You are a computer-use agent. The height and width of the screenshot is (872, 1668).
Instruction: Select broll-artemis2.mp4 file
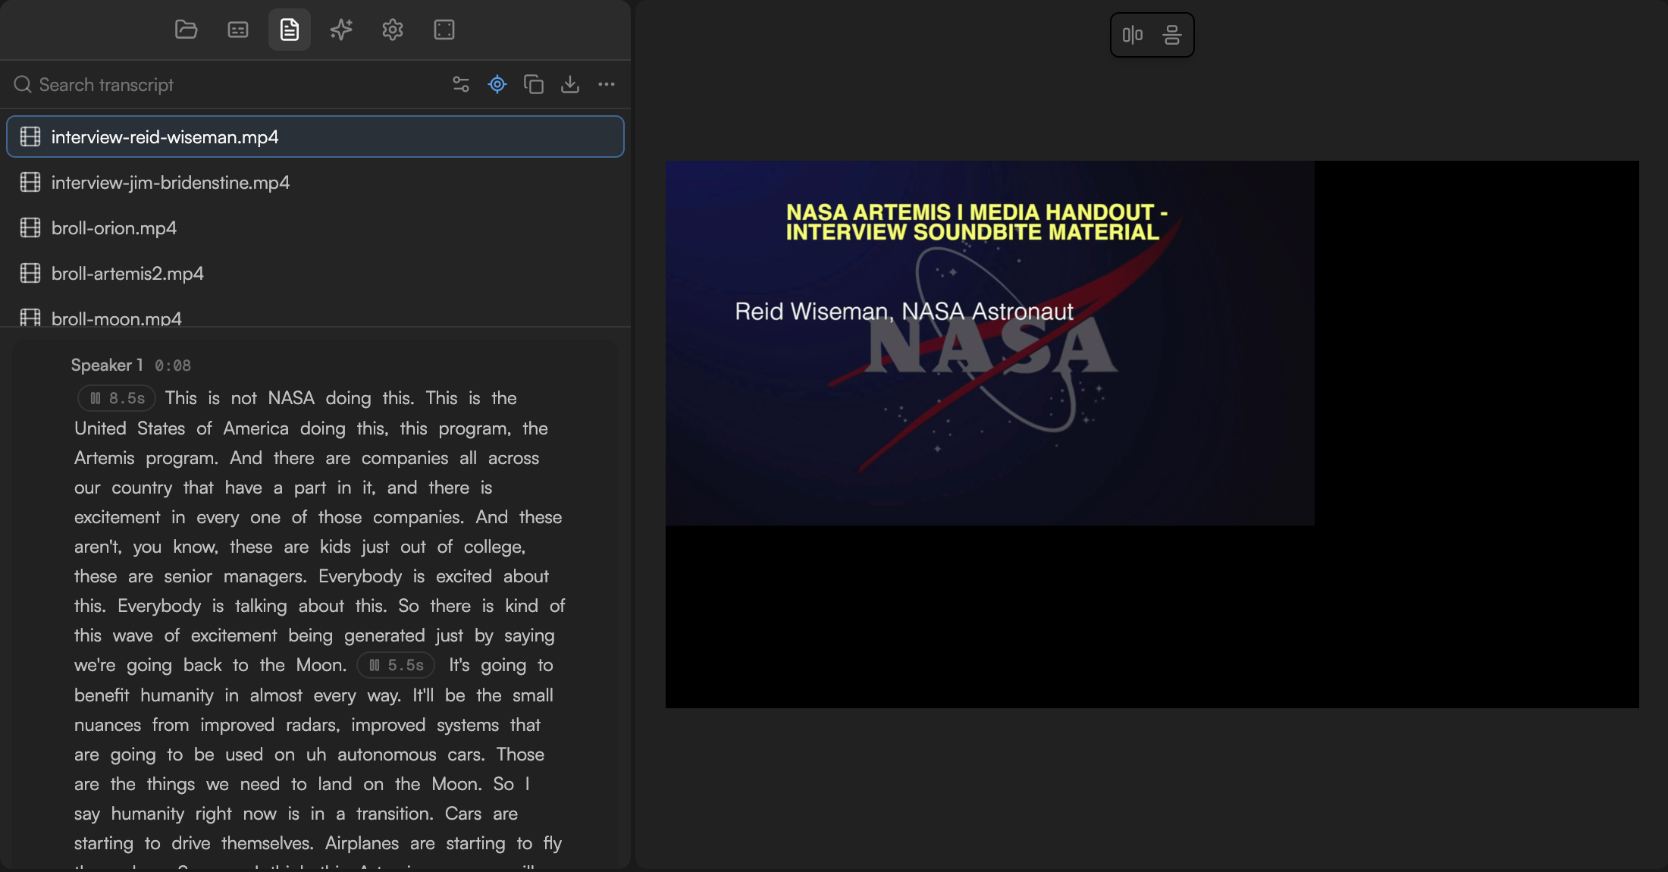(315, 273)
